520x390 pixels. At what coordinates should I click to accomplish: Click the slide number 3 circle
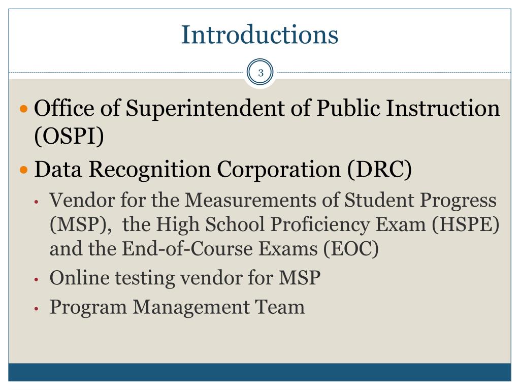(261, 72)
